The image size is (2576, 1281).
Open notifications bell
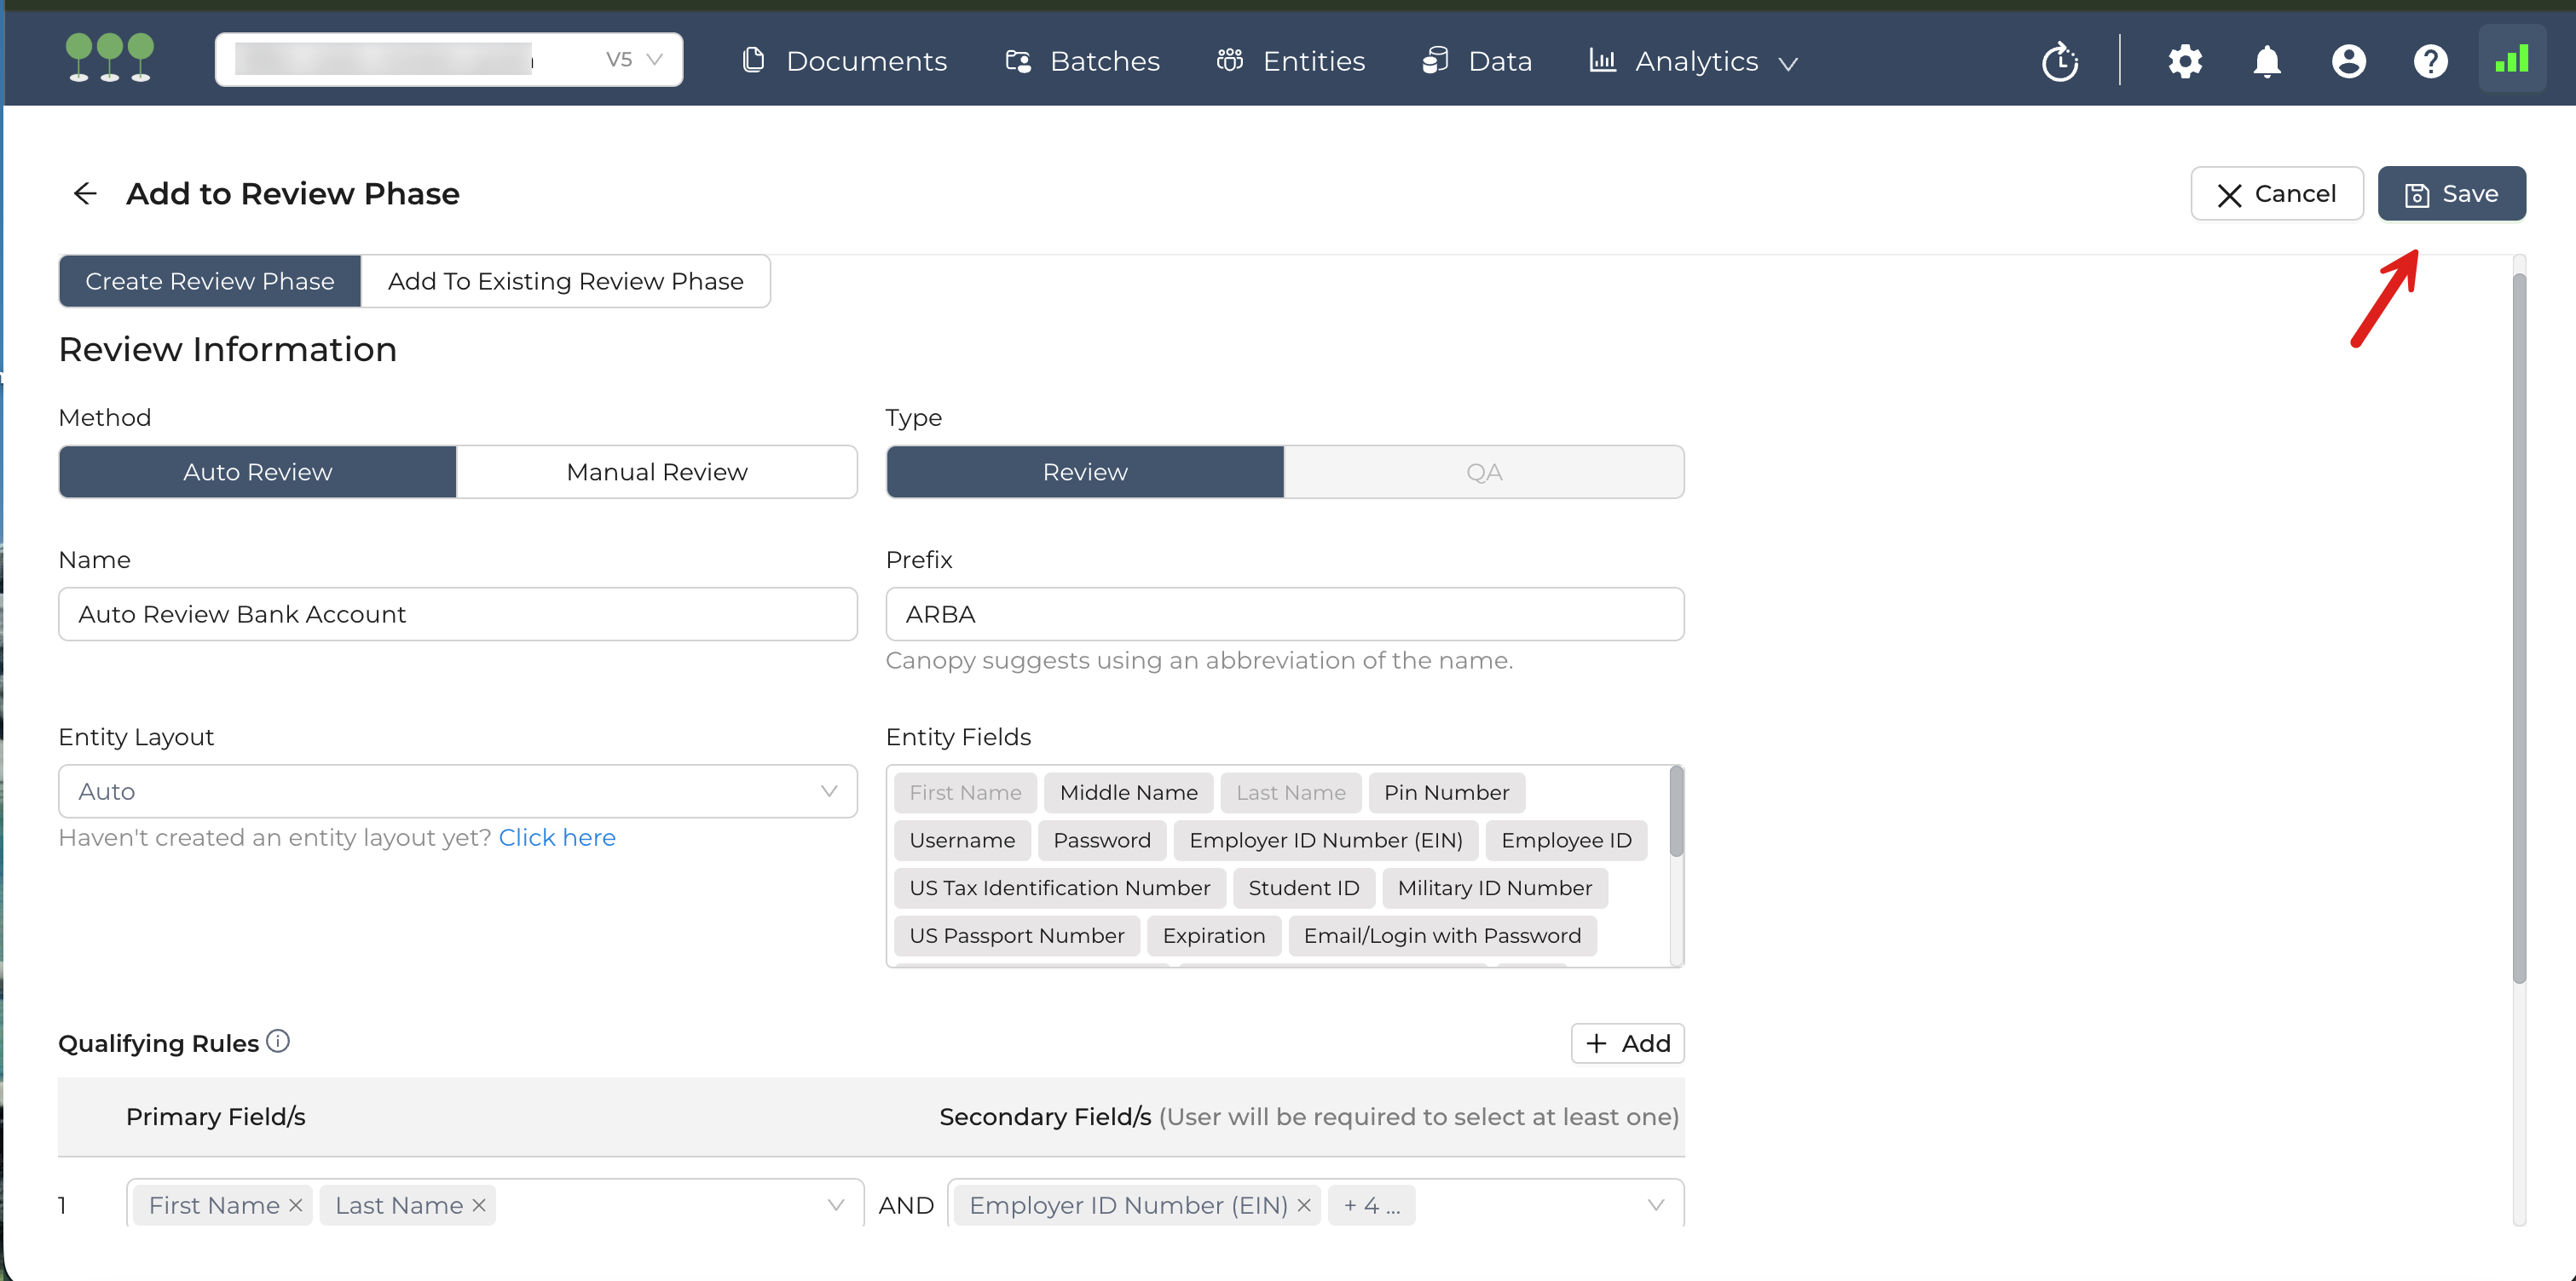coord(2266,61)
